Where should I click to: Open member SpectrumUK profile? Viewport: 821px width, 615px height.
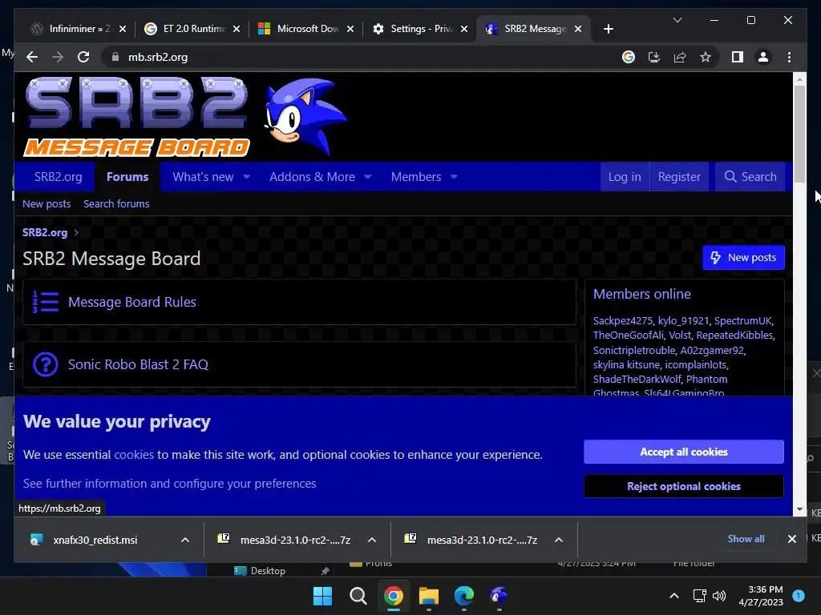coord(743,320)
